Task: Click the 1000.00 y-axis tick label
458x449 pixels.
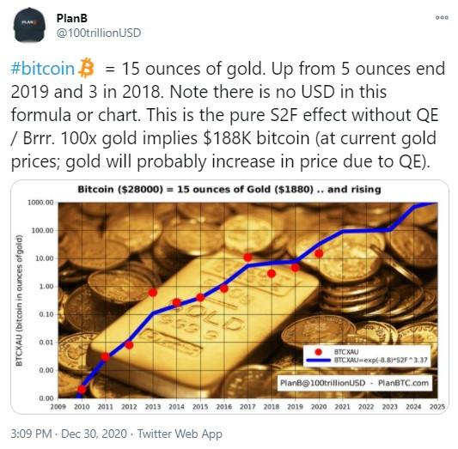Action: click(40, 203)
